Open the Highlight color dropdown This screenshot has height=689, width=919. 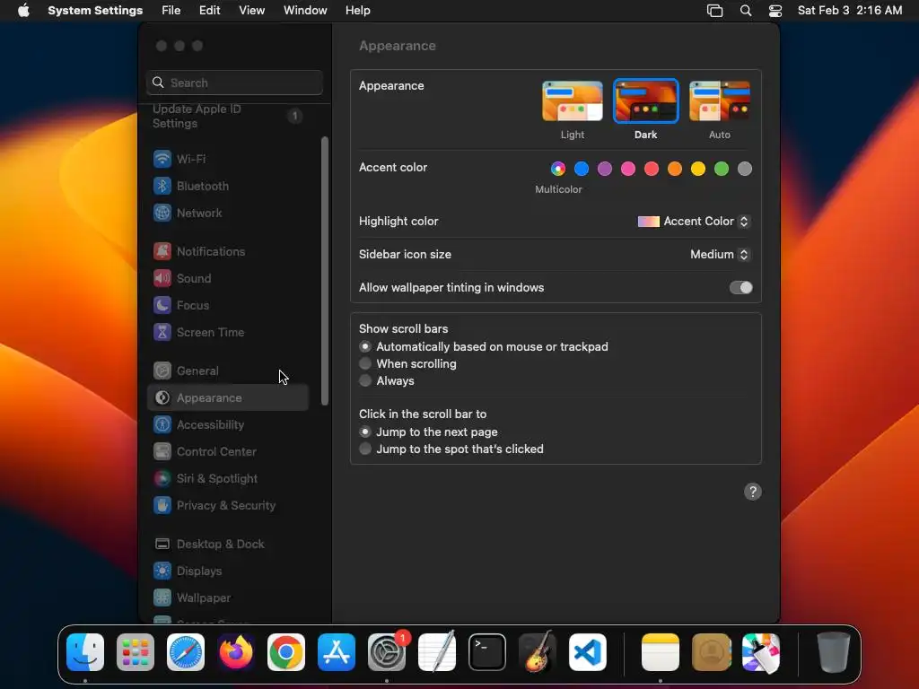point(694,222)
